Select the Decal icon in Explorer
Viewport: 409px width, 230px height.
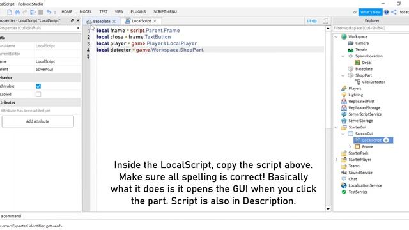pyautogui.click(x=357, y=63)
